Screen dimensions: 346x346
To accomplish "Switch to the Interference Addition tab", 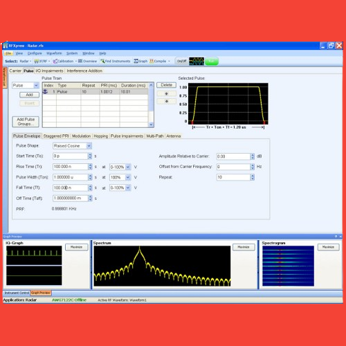I will click(x=84, y=71).
